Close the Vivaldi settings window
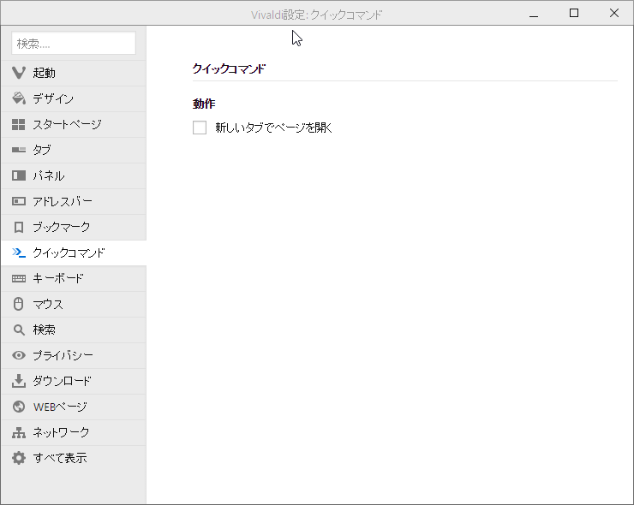Viewport: 634px width, 505px height. [613, 14]
